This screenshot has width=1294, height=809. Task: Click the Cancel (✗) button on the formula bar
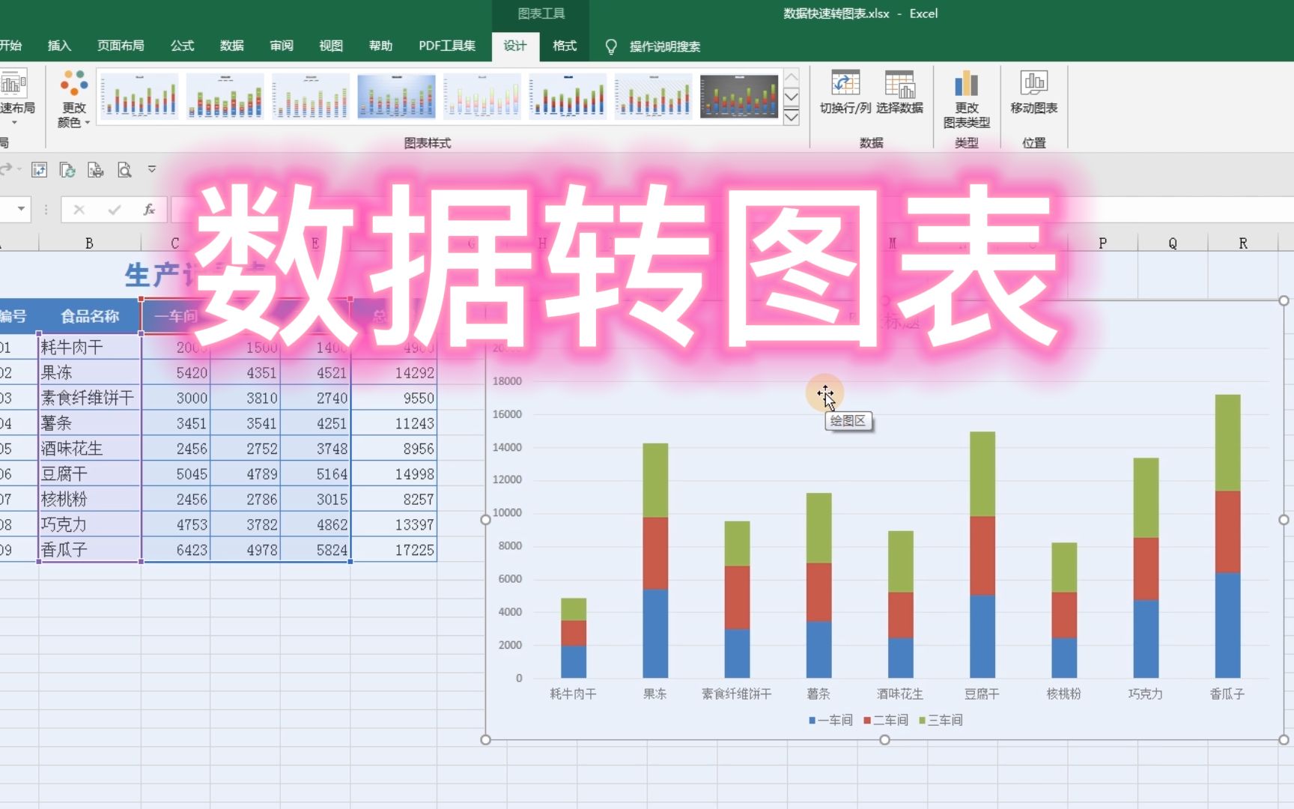click(79, 209)
